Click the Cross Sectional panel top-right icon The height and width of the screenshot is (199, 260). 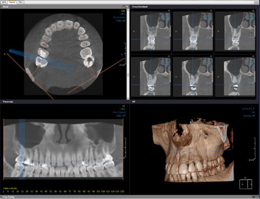point(257,7)
